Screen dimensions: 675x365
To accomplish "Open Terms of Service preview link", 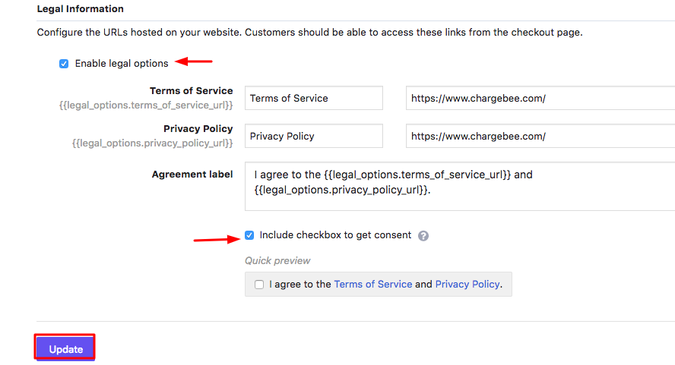I will point(372,284).
